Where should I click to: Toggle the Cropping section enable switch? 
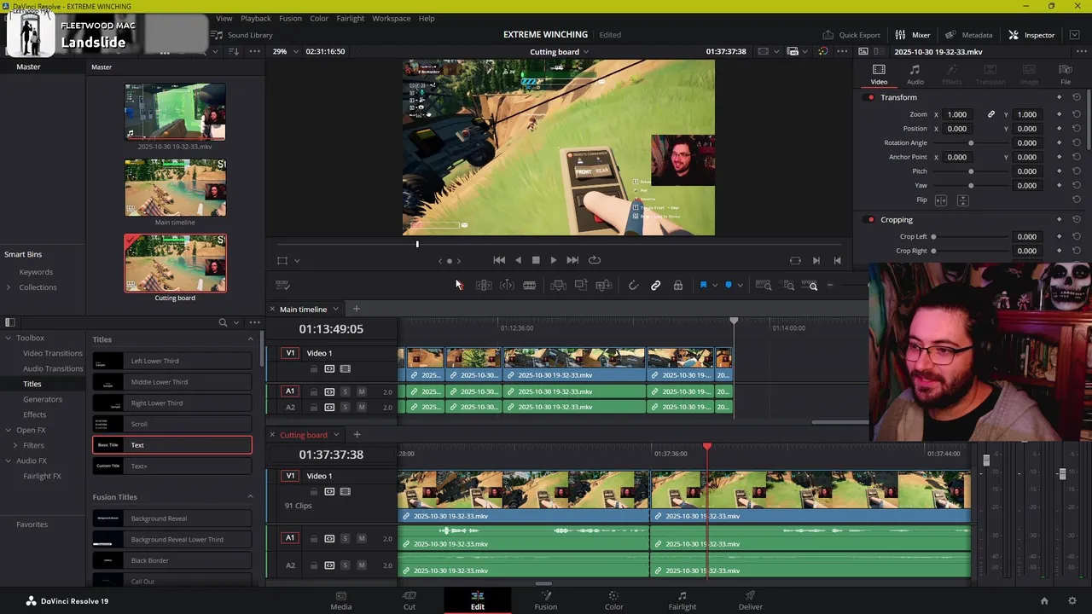(870, 220)
